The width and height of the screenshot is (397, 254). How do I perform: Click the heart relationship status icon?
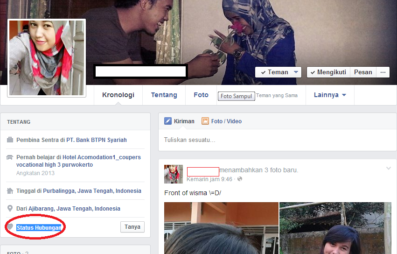point(10,226)
